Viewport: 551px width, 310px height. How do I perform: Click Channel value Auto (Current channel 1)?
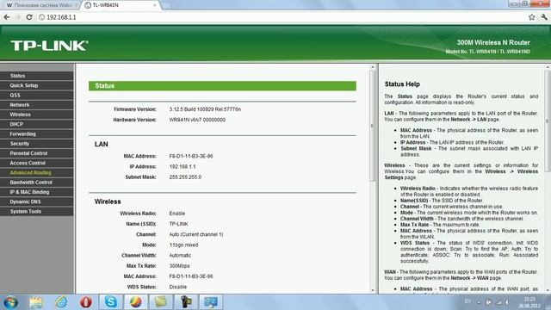click(x=196, y=234)
